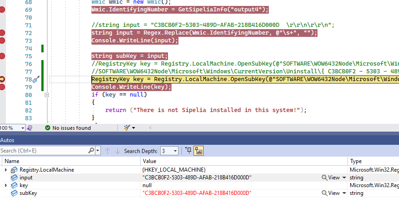Viewport: 399px width, 209px height.
Task: Click the pin properties filter icon
Action: point(189,151)
